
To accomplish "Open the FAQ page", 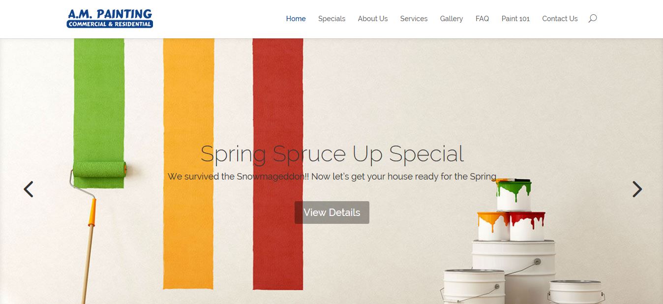I will [x=482, y=19].
